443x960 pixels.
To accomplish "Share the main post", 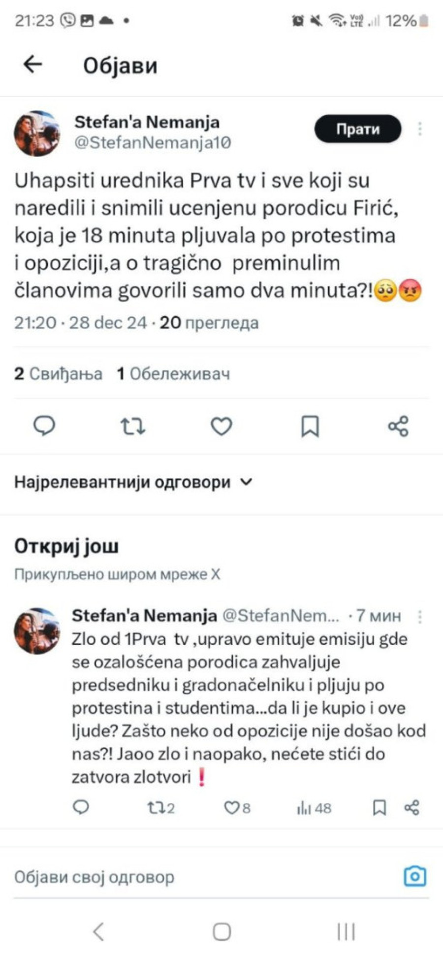I will (398, 427).
